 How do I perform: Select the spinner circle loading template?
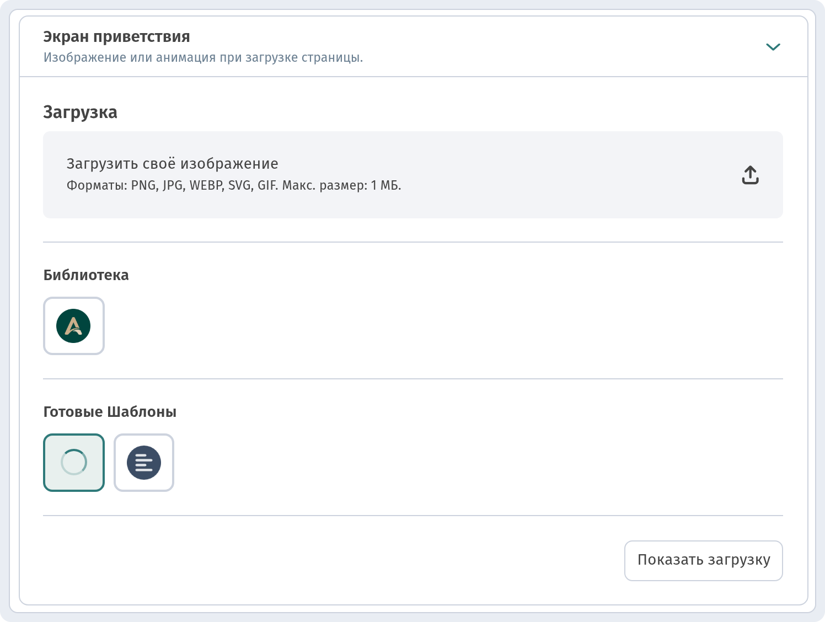tap(74, 463)
